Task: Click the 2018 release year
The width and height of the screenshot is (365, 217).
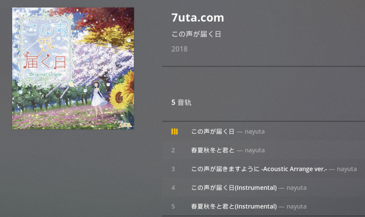Action: [x=179, y=49]
